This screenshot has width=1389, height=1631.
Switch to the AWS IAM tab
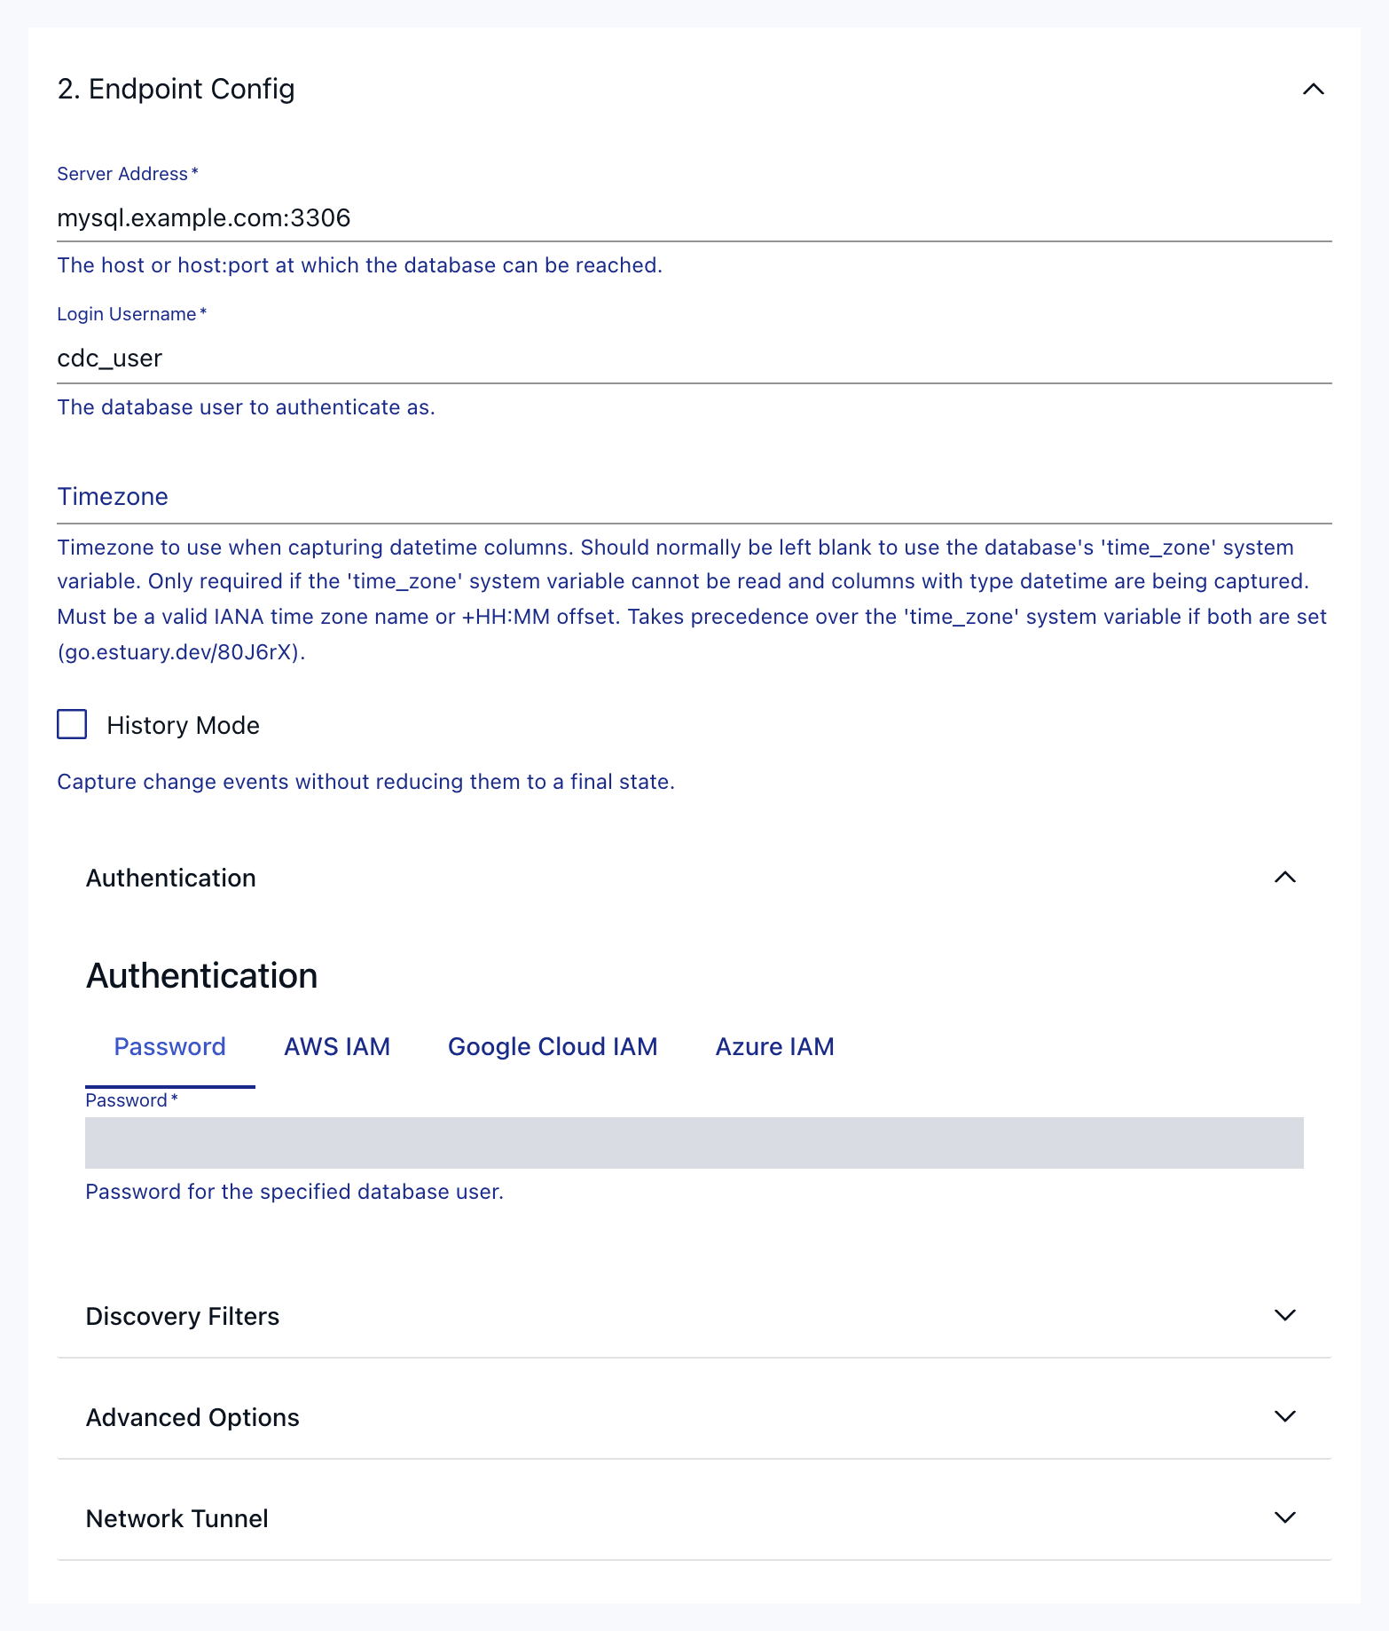point(337,1047)
